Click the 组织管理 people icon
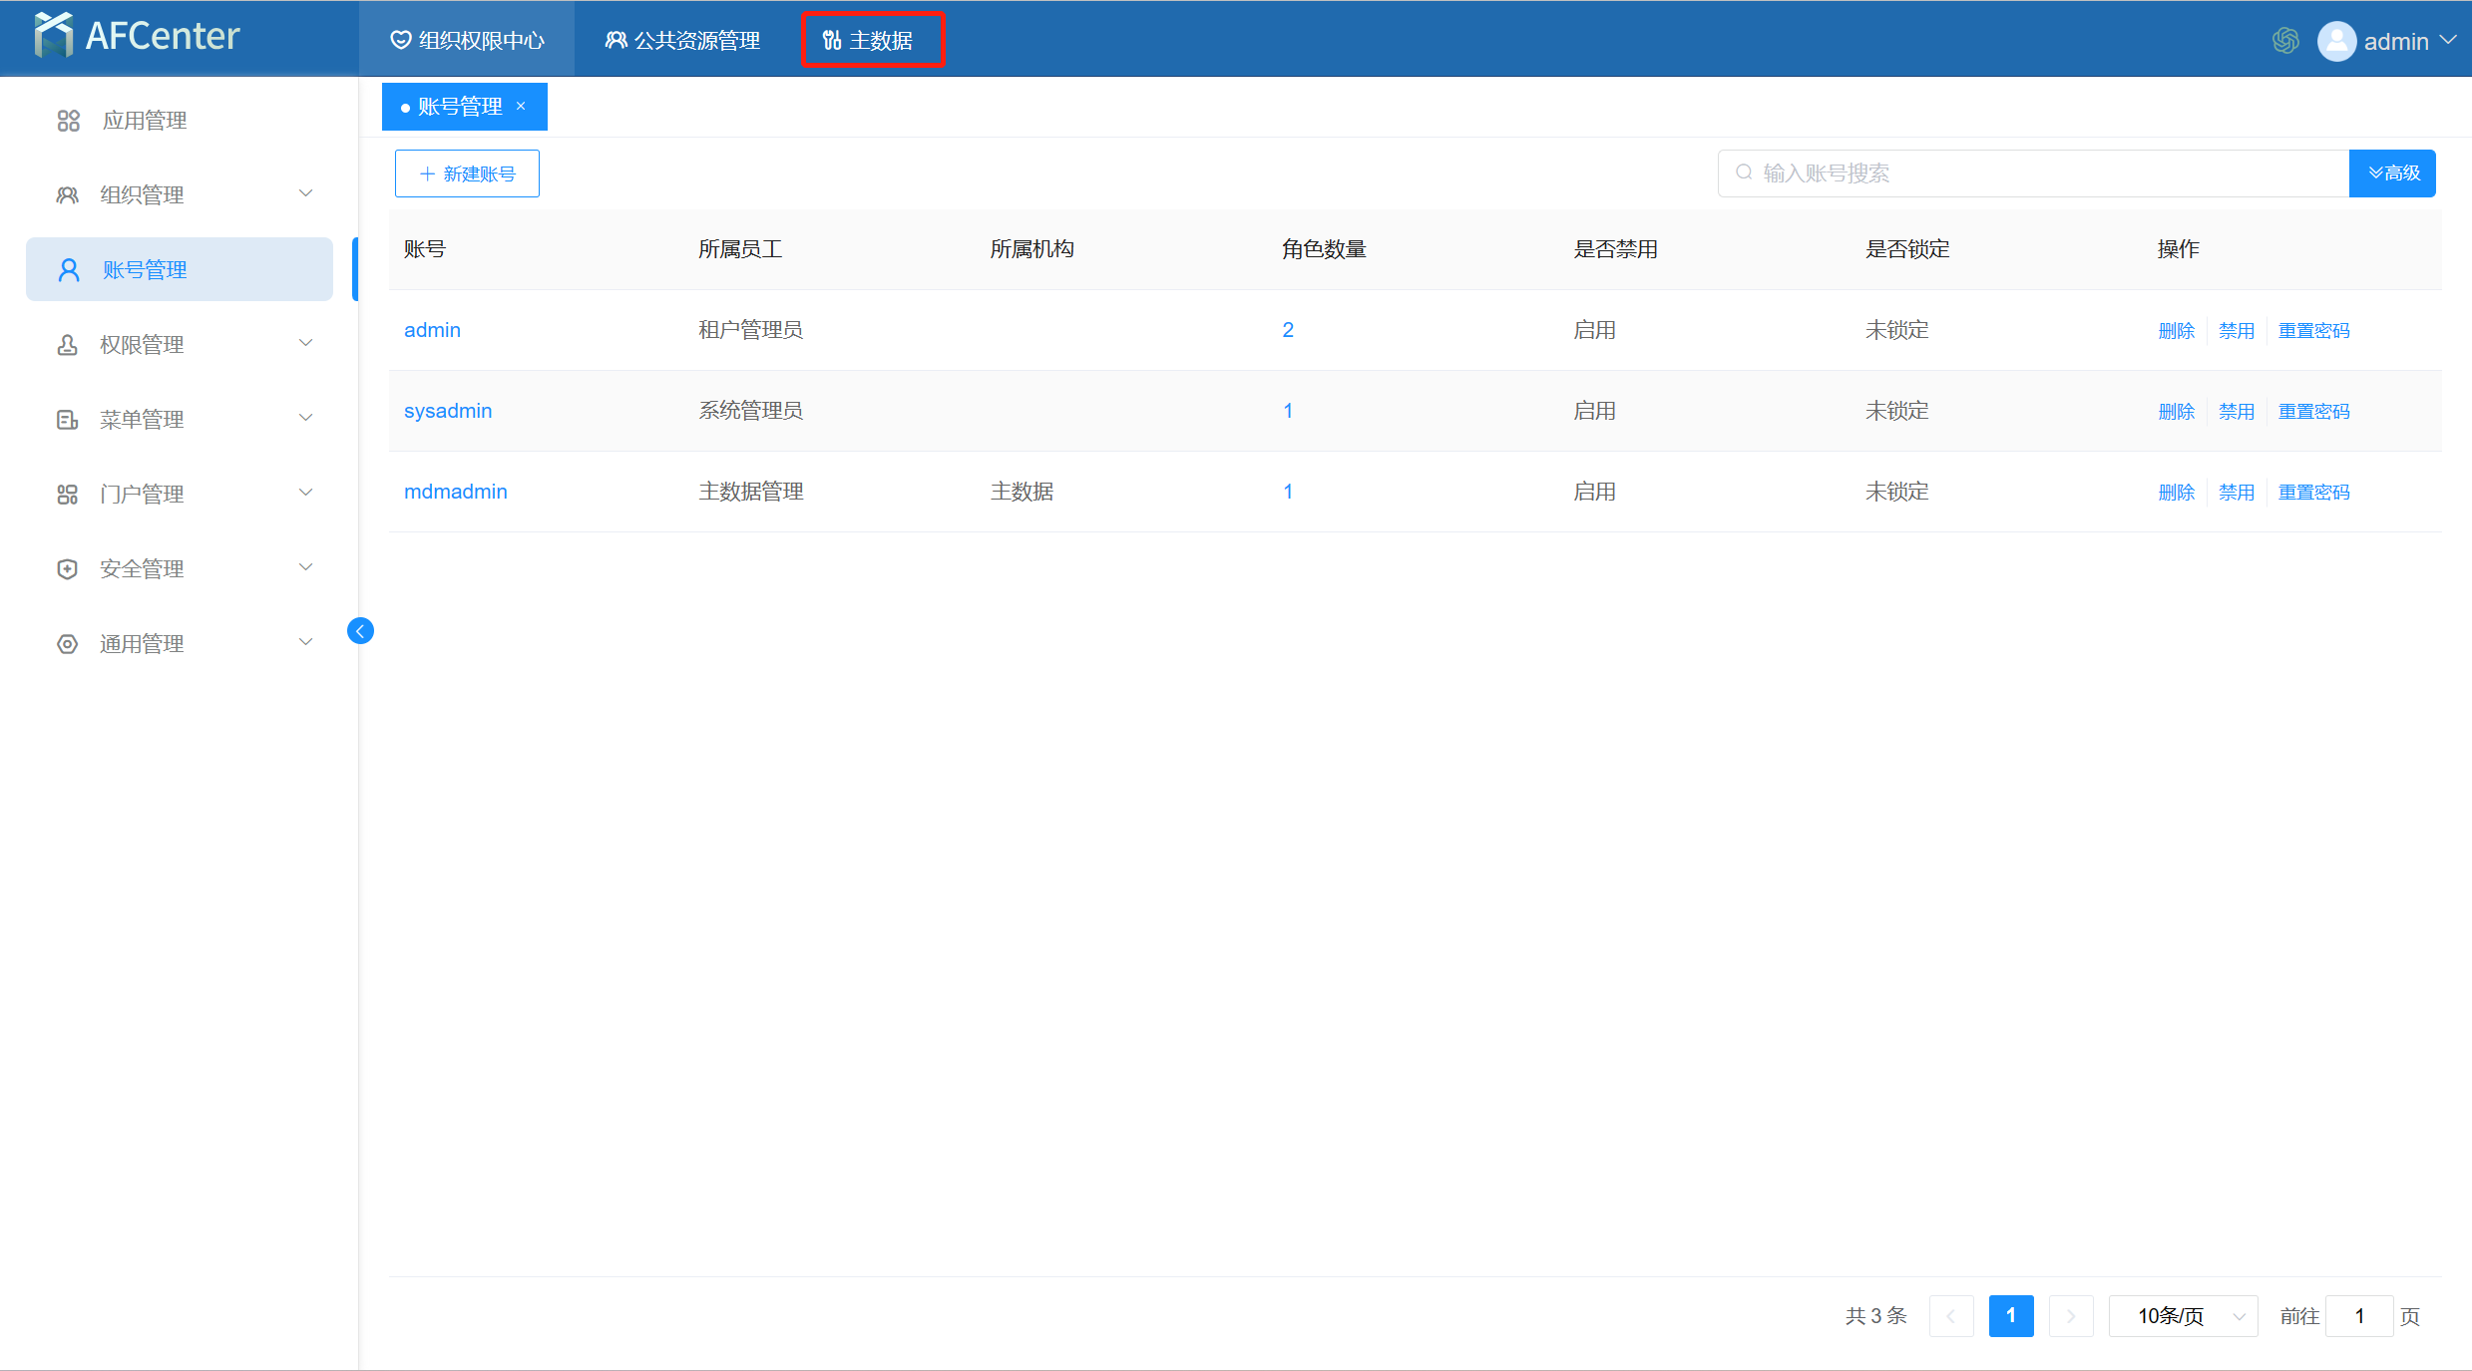The image size is (2472, 1371). coord(67,195)
